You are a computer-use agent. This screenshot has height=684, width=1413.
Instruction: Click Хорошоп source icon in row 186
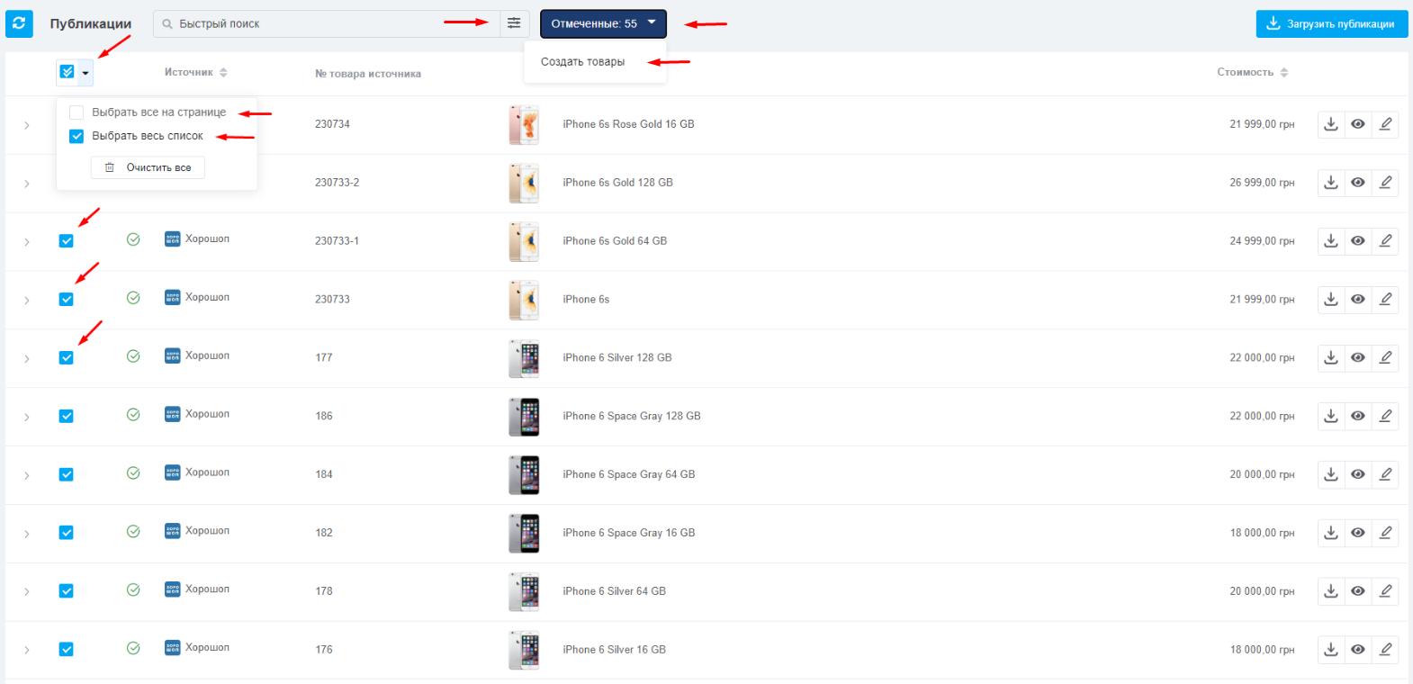[x=173, y=414]
